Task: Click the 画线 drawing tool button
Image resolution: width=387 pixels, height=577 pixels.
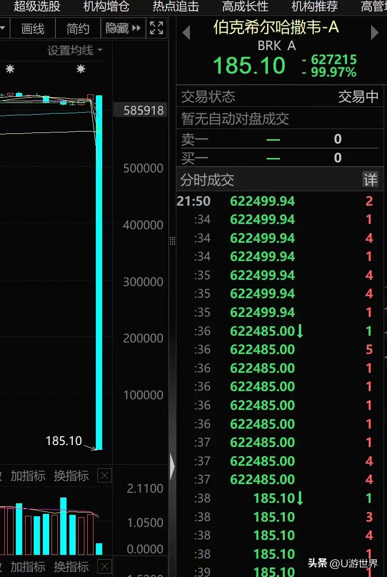Action: pos(33,29)
